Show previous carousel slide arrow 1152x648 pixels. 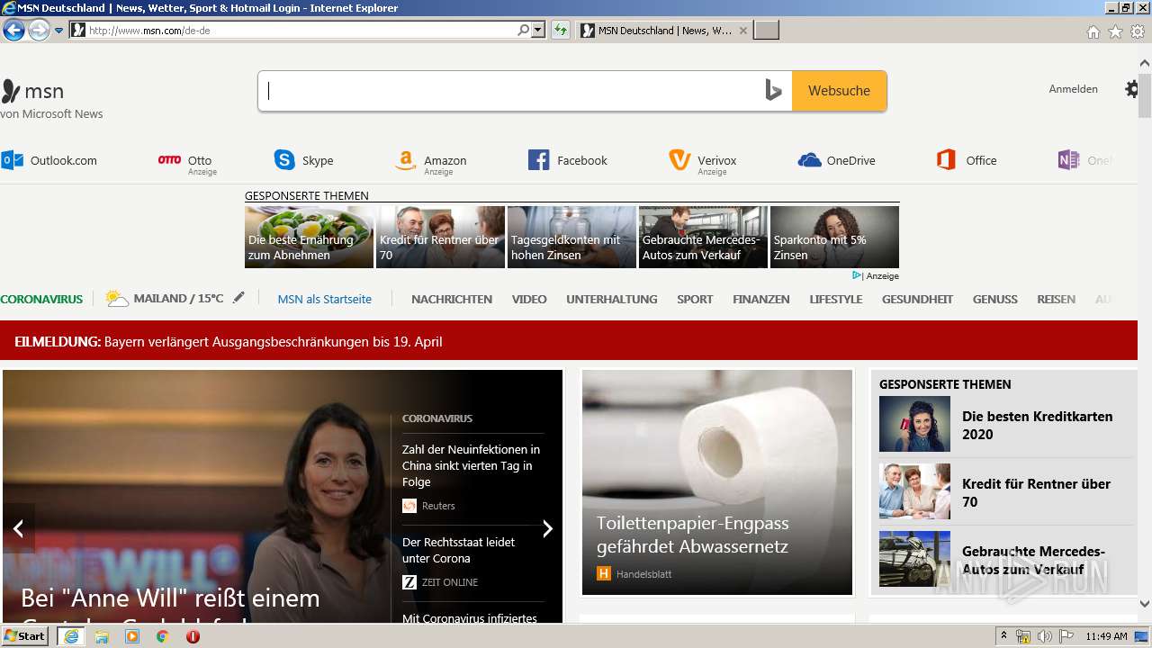tap(18, 529)
